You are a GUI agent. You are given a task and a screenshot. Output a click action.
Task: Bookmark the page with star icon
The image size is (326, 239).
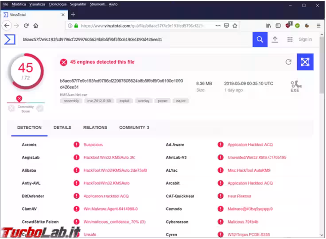coord(235,26)
